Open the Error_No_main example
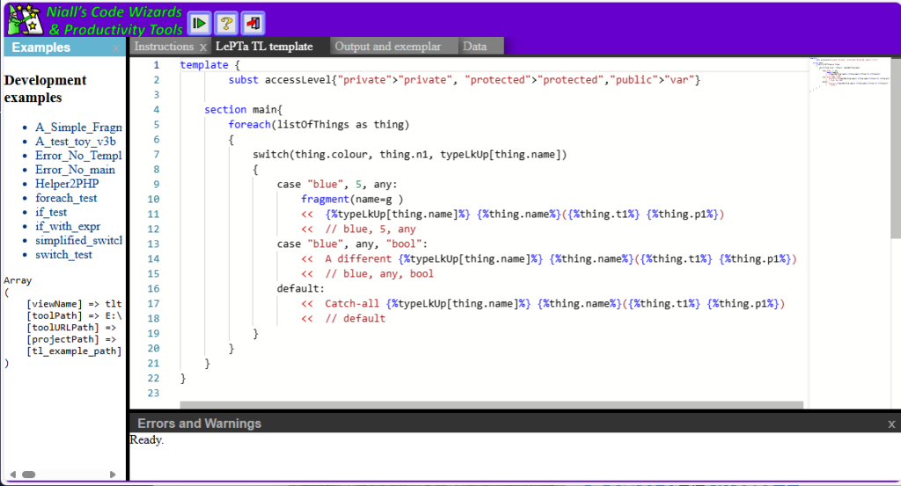The width and height of the screenshot is (901, 486). click(76, 170)
